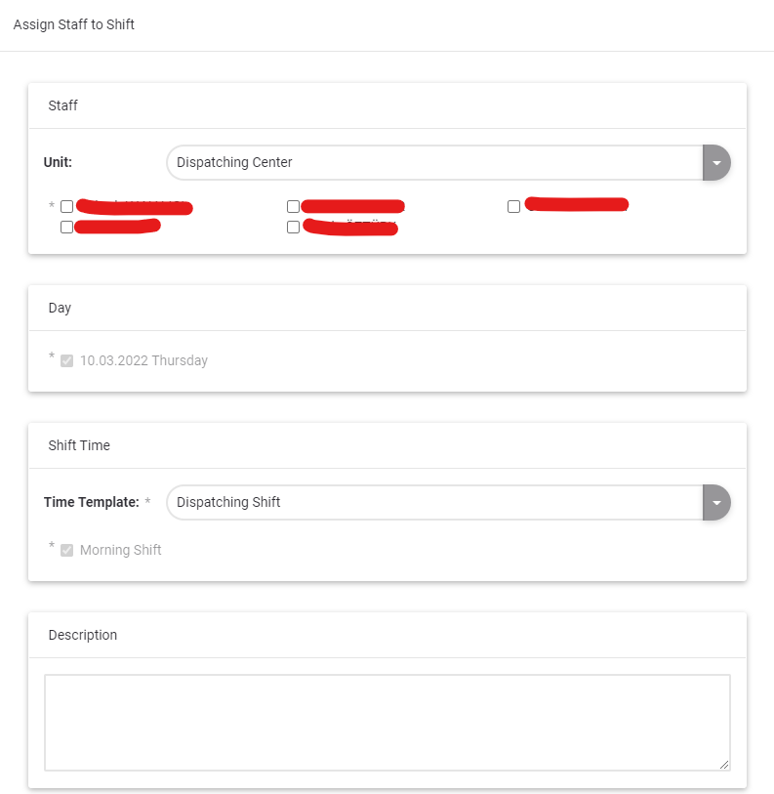Toggle the Morning Shift checkbox
Viewport: 774px width, 794px height.
[66, 550]
